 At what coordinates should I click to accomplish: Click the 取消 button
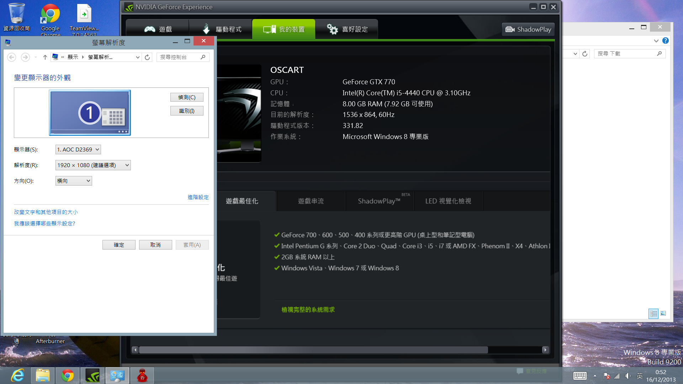155,245
